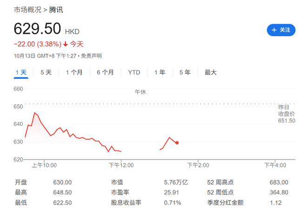Click the 昨日收盘价 651.50 label
The height and width of the screenshot is (213, 307).
coord(287,114)
